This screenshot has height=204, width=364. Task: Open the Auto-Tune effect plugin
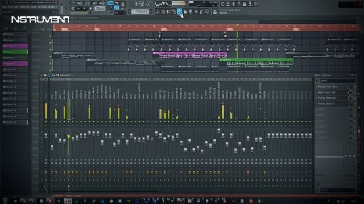pos(327,92)
